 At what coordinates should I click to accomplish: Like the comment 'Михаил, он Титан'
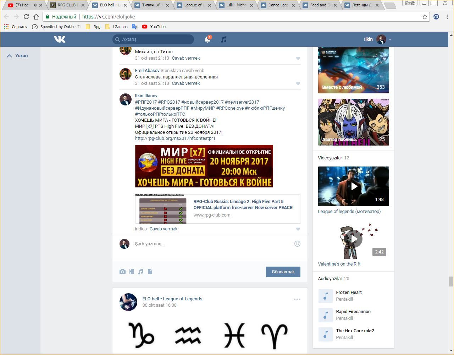point(298,58)
